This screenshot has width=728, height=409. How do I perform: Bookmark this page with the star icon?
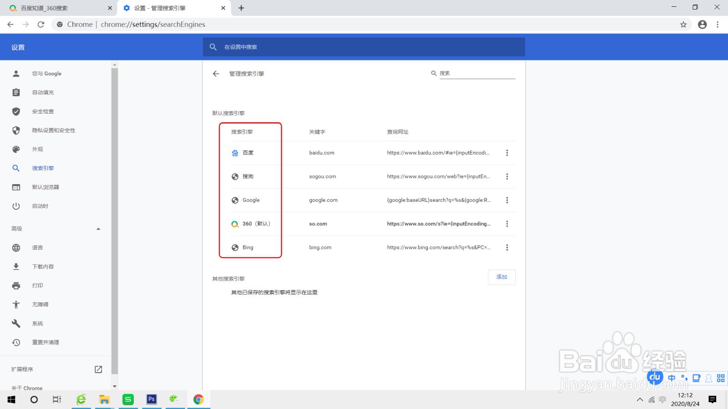coord(683,25)
